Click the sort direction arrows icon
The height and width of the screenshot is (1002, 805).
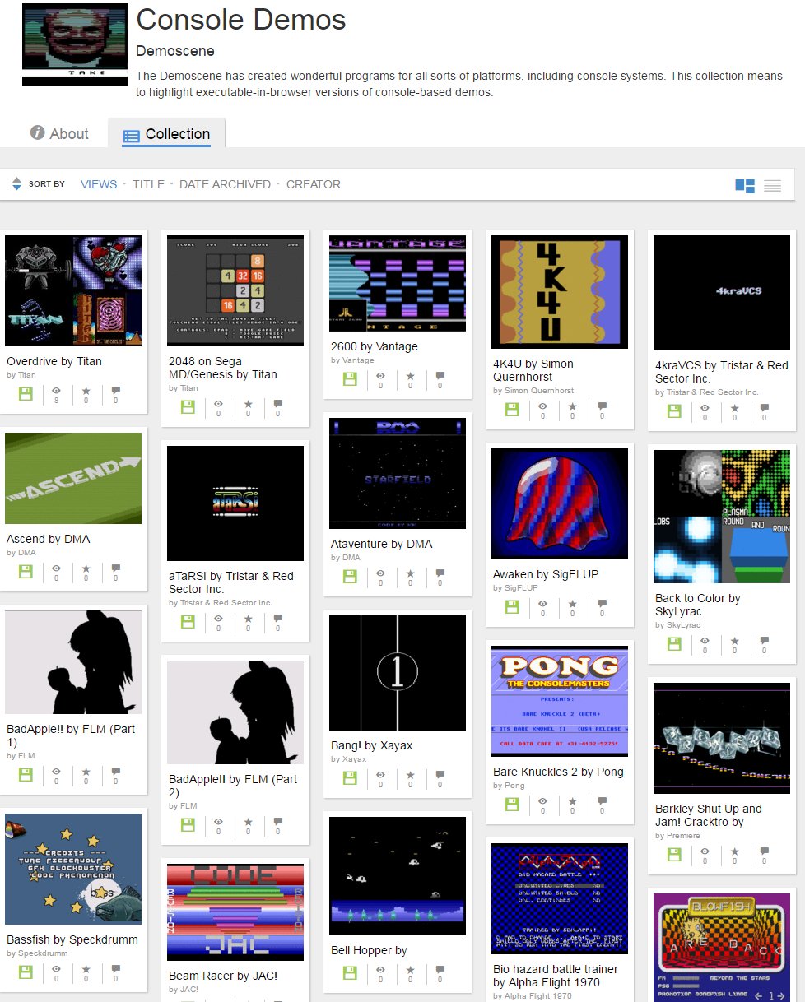pos(16,184)
